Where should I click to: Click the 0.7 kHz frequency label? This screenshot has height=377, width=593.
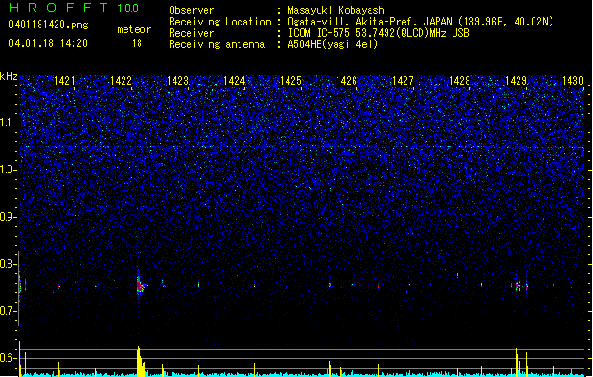click(8, 311)
